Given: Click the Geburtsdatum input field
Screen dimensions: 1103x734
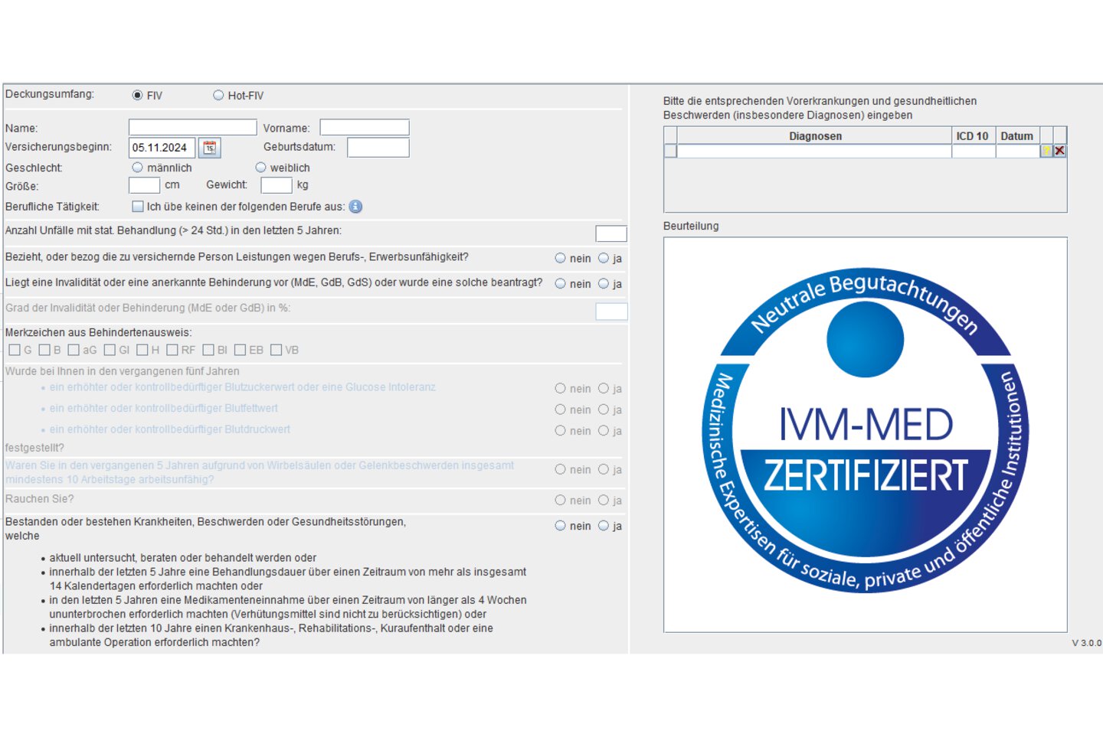Looking at the screenshot, I should 378,147.
